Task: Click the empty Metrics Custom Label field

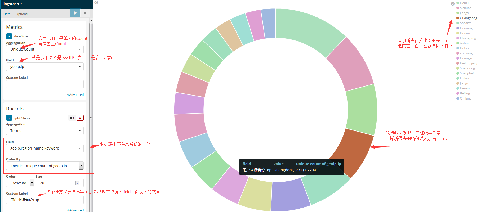Action: click(45, 84)
